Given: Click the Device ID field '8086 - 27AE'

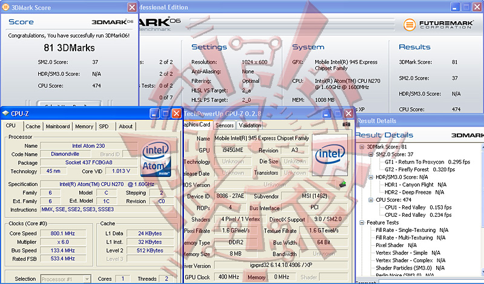Looking at the screenshot, I should pos(230,196).
